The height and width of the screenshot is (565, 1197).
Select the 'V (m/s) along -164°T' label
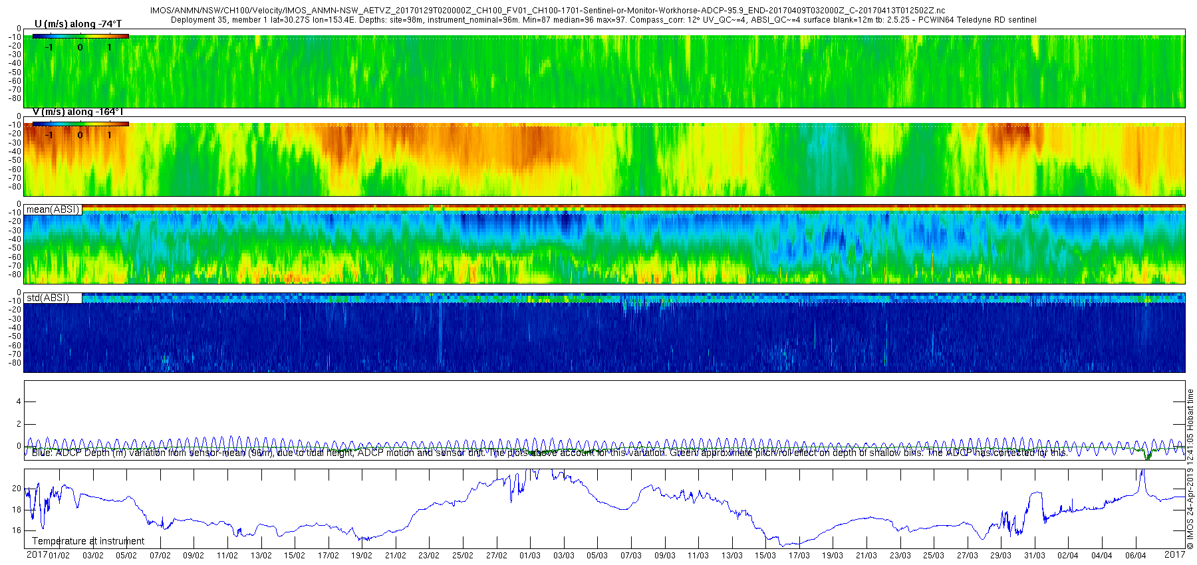[x=78, y=112]
